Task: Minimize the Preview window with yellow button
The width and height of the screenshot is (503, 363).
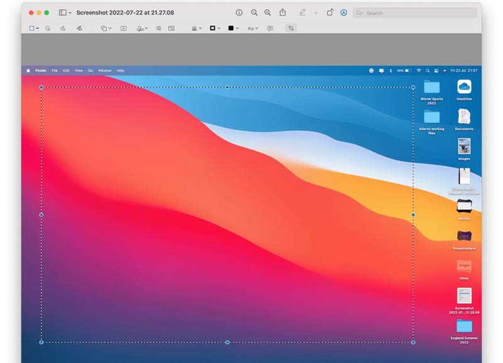Action: (x=39, y=13)
